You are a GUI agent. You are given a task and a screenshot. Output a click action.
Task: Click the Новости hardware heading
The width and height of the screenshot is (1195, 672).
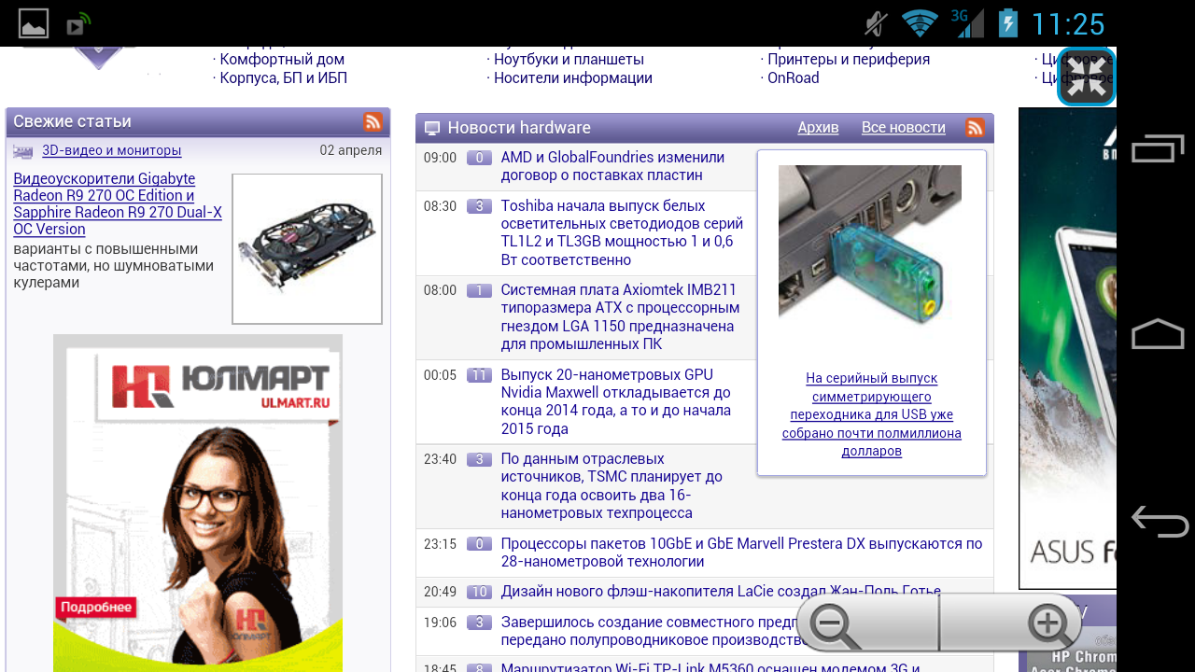519,128
